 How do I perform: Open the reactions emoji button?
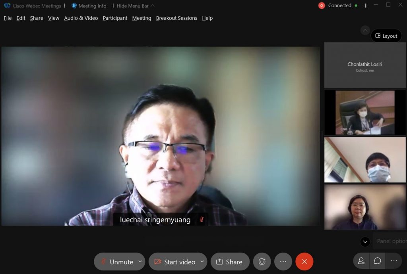[x=262, y=262]
